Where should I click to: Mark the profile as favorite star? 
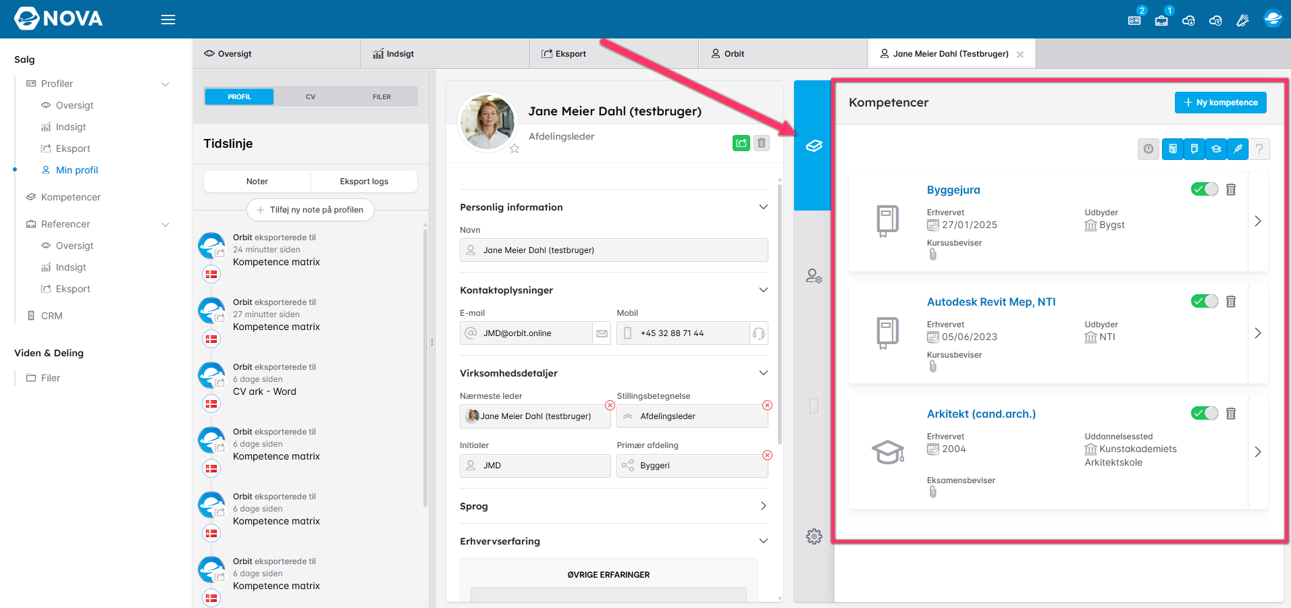point(515,148)
